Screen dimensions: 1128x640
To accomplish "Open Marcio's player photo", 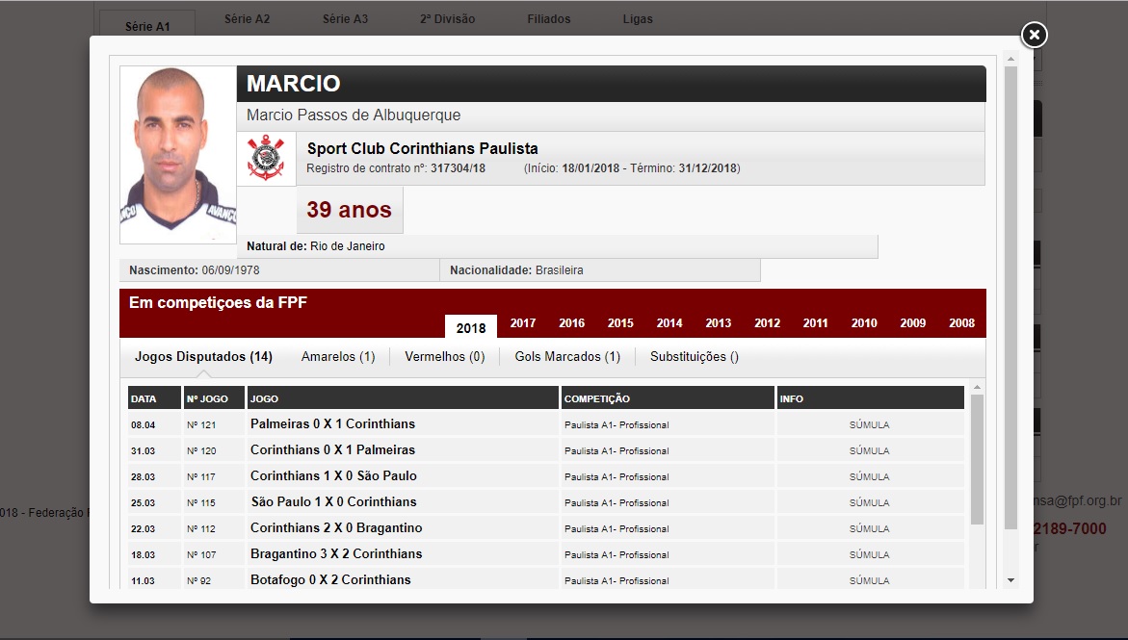I will click(x=177, y=155).
